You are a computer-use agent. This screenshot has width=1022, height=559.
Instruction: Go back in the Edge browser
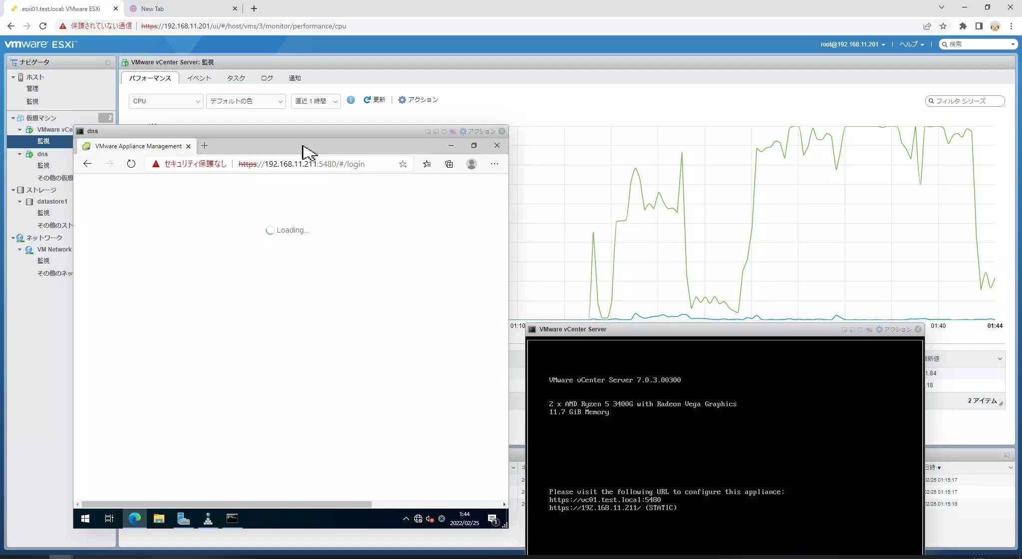[x=87, y=164]
